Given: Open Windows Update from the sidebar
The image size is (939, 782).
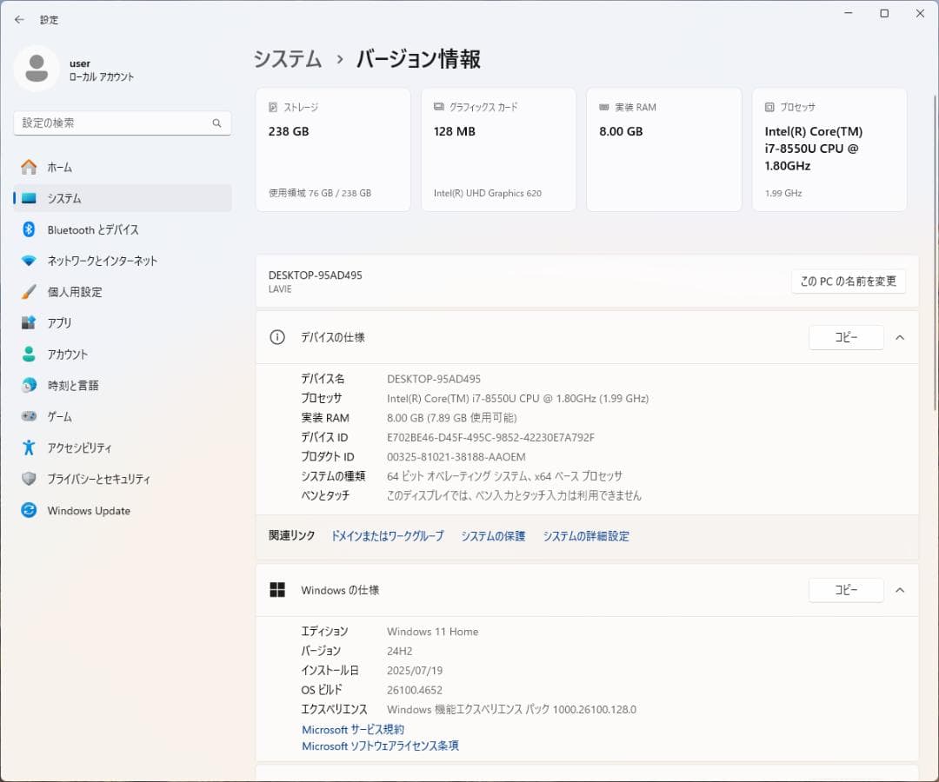Looking at the screenshot, I should 88,510.
